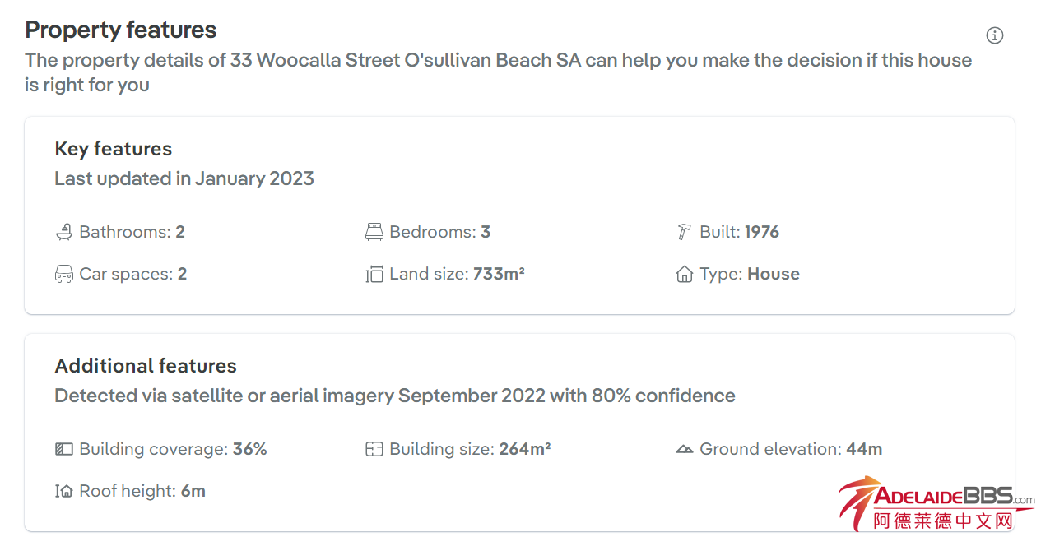Click the info icon beside Property features
This screenshot has width=1041, height=537.
[x=995, y=35]
